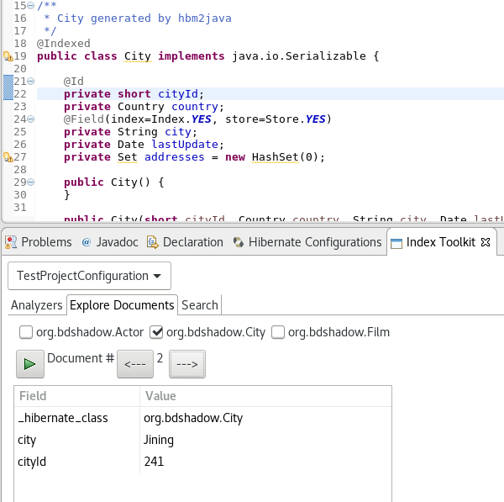Open the TestProjectConfiguration dropdown
The image size is (504, 502).
(x=89, y=276)
